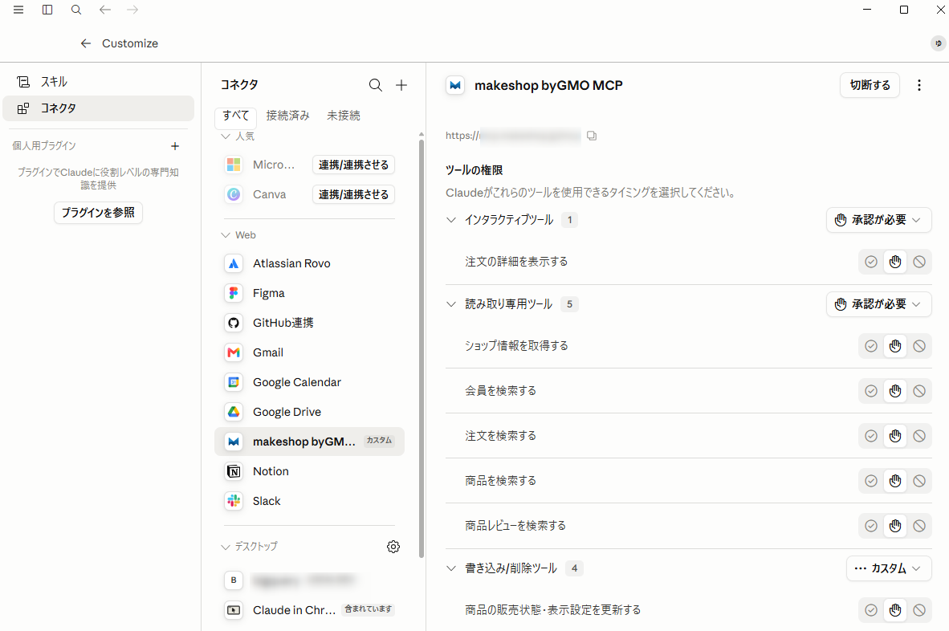Copy the connector URL icon
The height and width of the screenshot is (631, 949).
point(592,136)
